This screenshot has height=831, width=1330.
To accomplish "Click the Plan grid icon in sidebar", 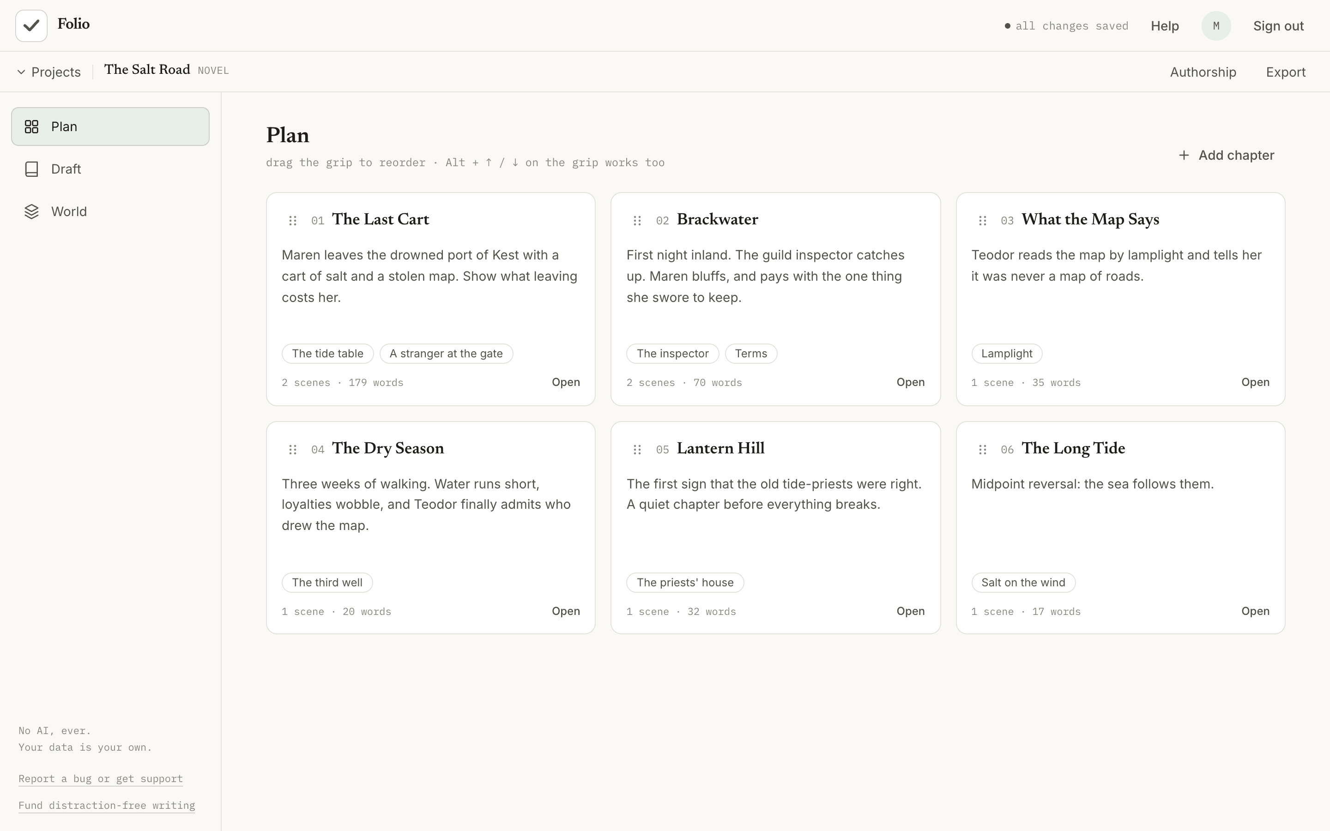I will 32,127.
